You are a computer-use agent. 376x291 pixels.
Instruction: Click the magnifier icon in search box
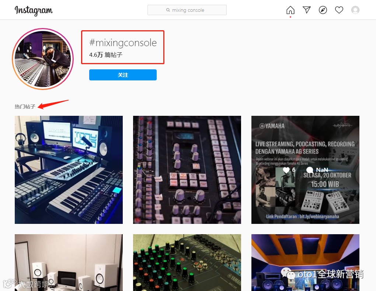pos(168,10)
